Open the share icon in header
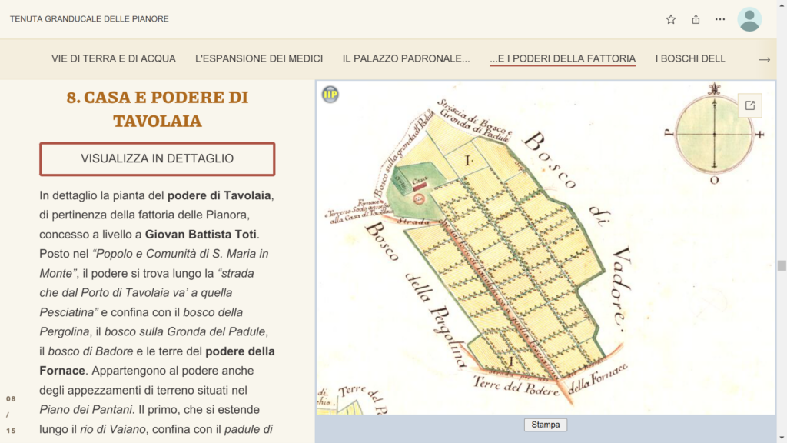This screenshot has height=443, width=787. 696,19
